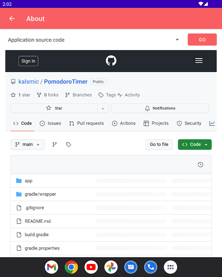View branches icon next to main
This screenshot has height=277, width=222.
54,144
